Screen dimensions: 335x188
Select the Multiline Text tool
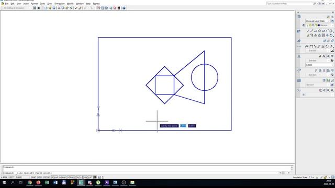pyautogui.click(x=320, y=56)
